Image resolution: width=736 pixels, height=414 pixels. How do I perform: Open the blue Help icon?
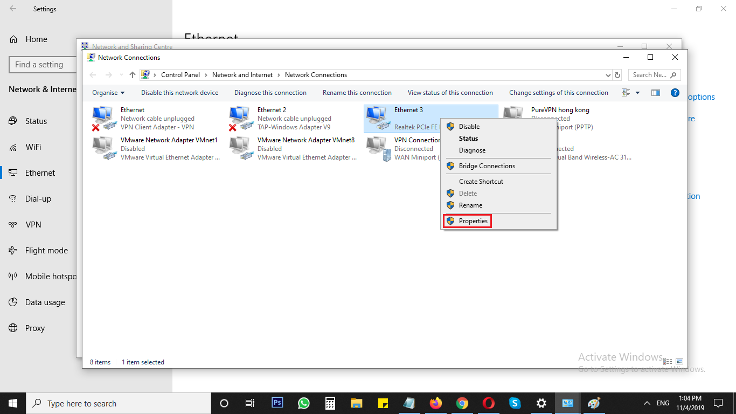(x=675, y=93)
